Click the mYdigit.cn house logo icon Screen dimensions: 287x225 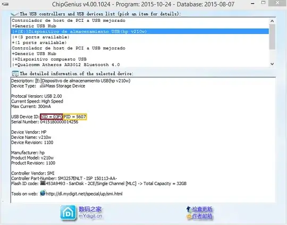[68, 213]
